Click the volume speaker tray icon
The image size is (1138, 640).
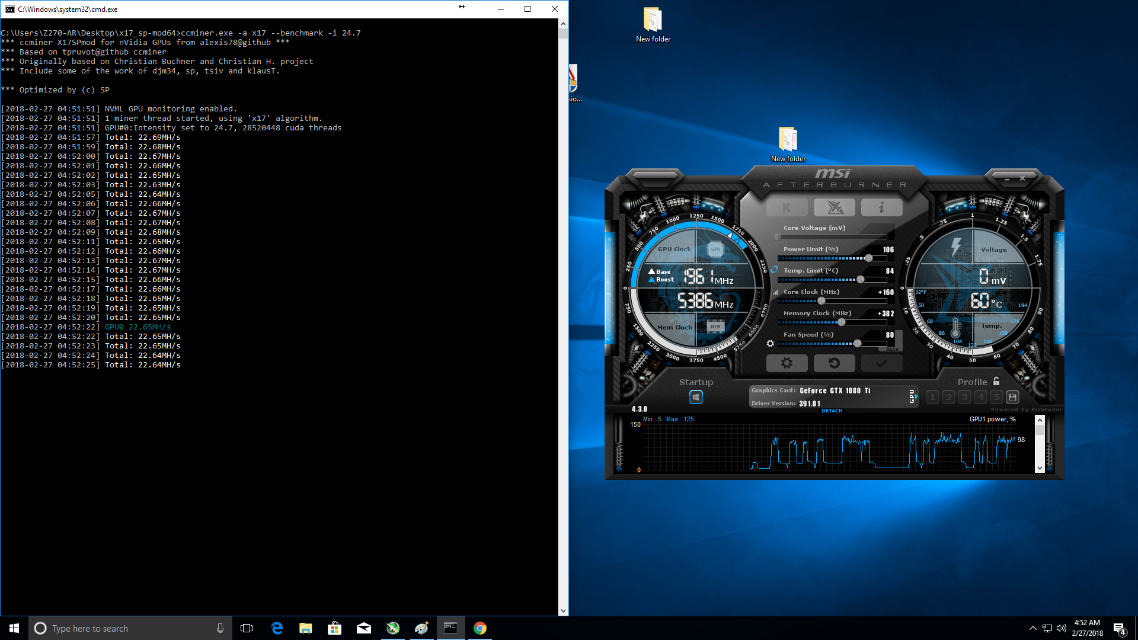click(x=1062, y=628)
